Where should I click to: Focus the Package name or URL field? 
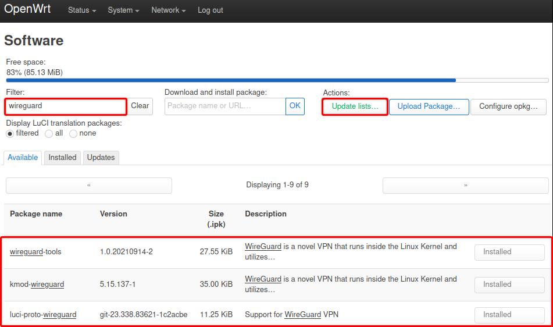click(225, 106)
